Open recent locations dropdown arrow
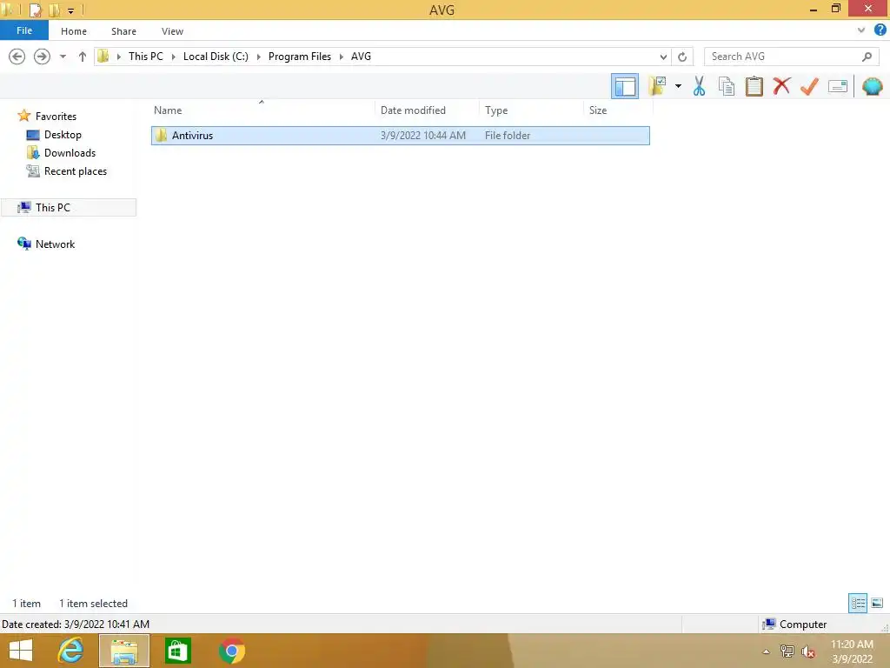The width and height of the screenshot is (890, 668). point(63,57)
